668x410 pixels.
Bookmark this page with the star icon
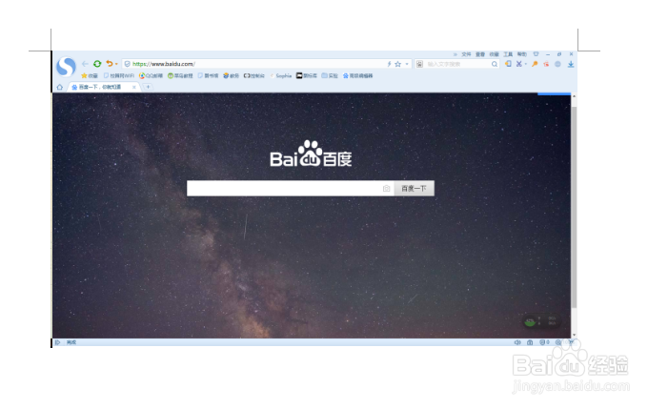point(398,64)
